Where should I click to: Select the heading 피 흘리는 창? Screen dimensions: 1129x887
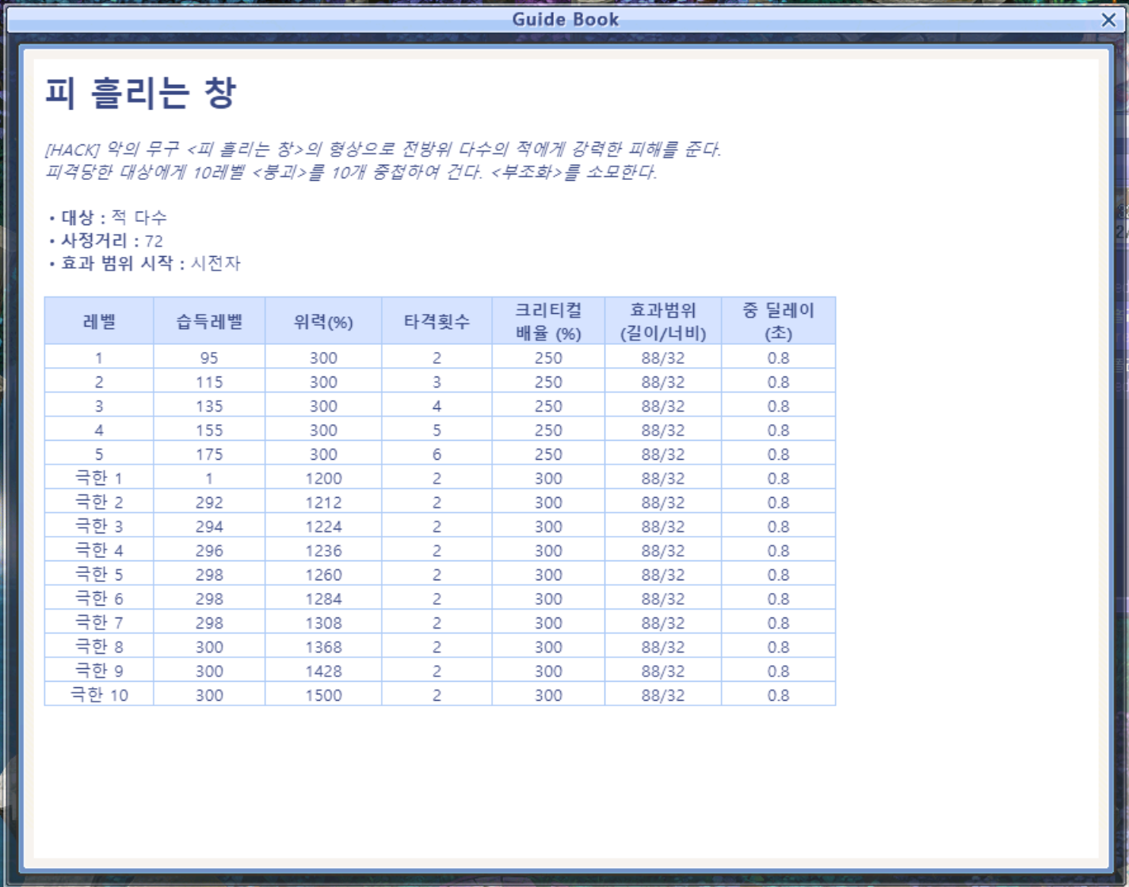coord(140,93)
